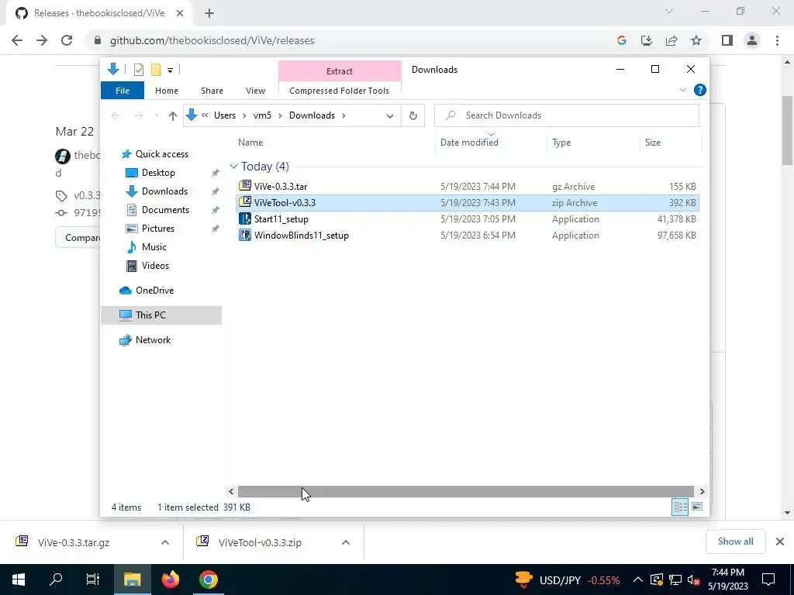Go up one folder level
Screen dimensions: 794x595
click(x=173, y=116)
